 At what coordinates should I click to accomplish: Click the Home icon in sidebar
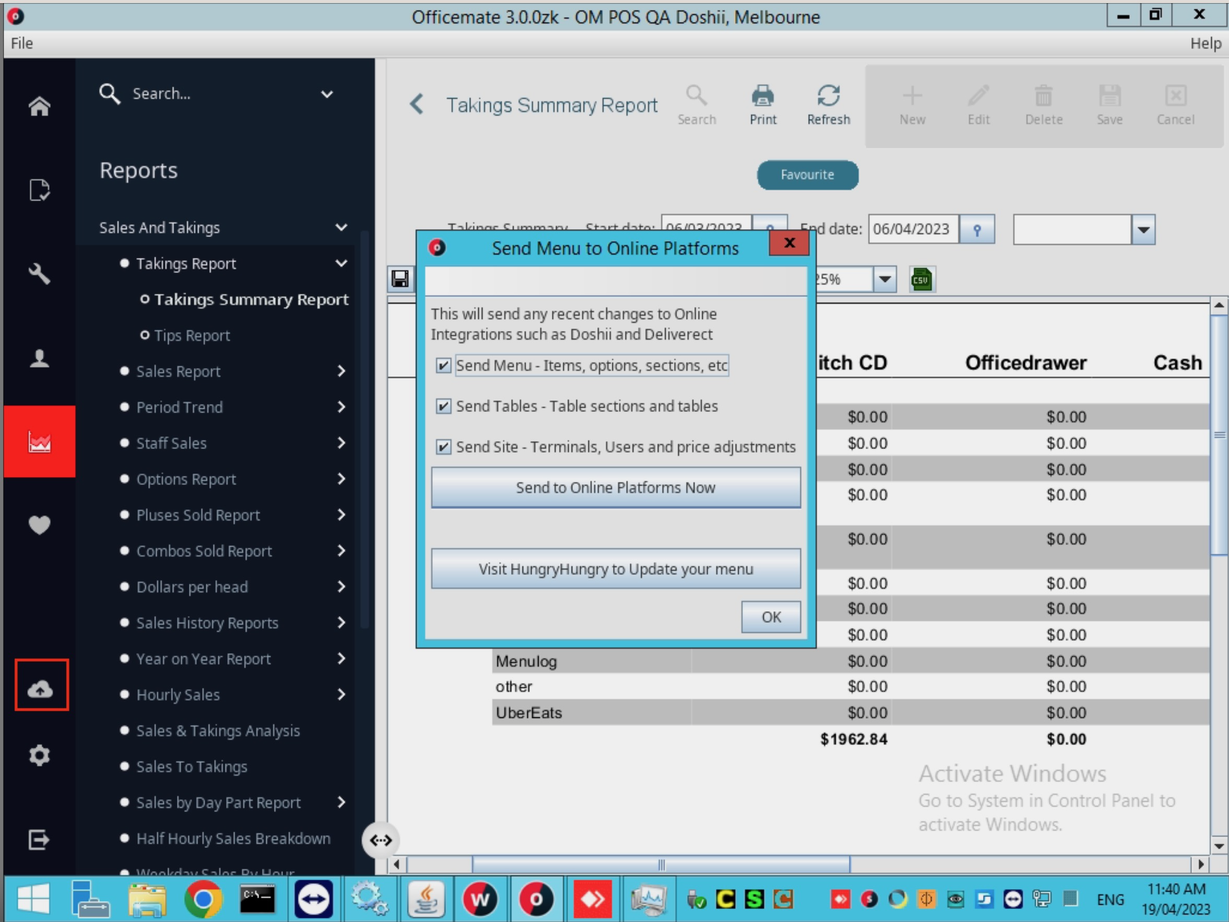[x=40, y=106]
